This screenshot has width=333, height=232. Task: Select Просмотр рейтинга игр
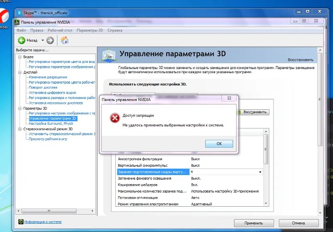48,139
